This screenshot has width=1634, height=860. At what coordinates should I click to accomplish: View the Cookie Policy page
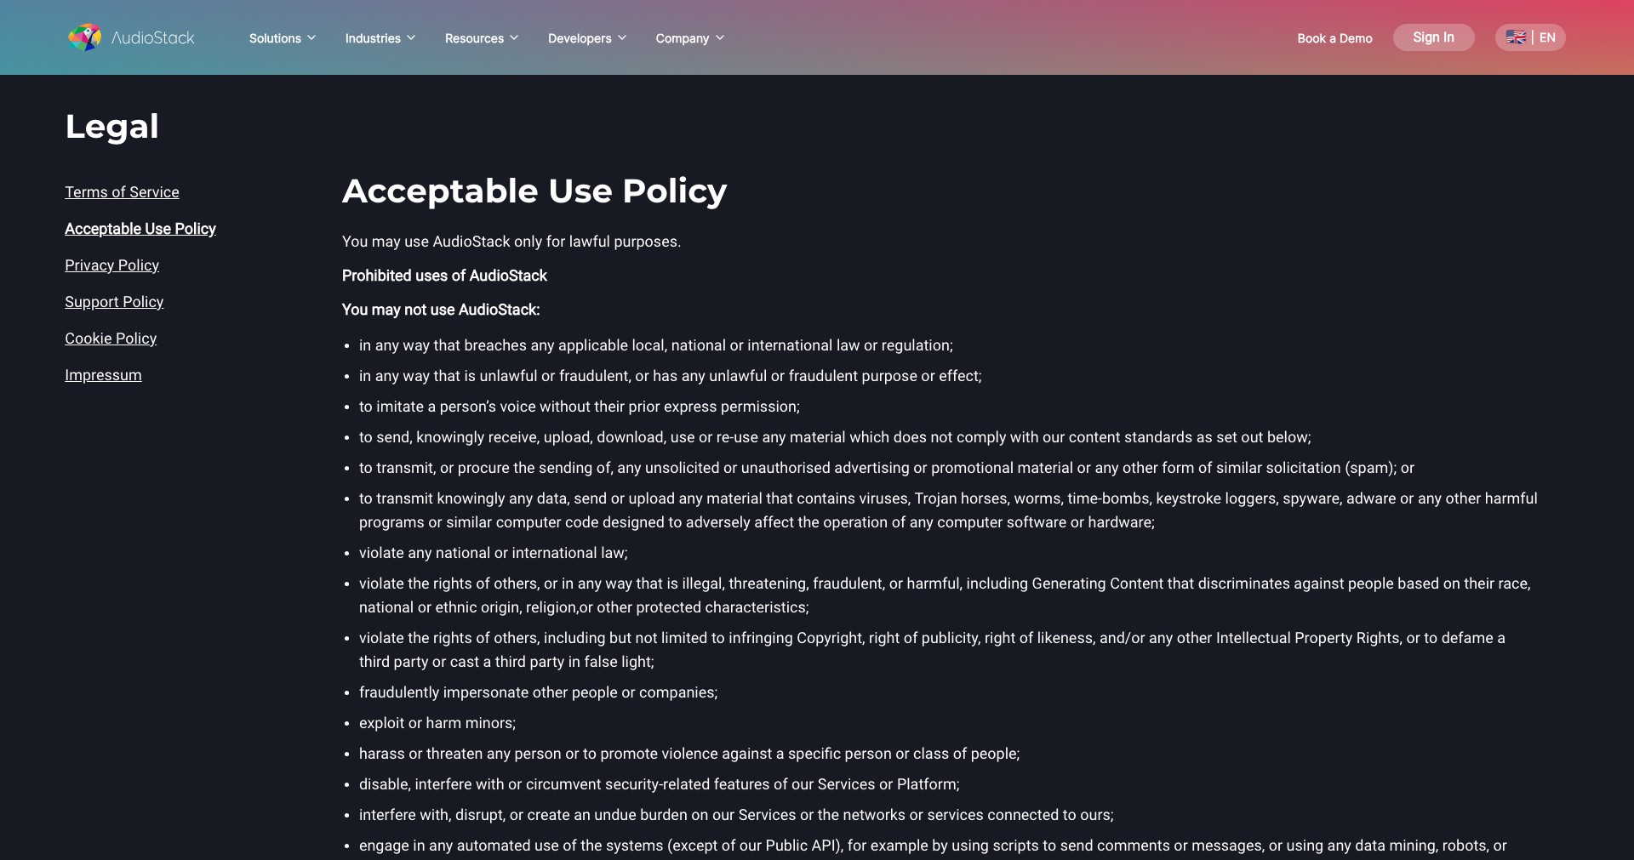[111, 339]
